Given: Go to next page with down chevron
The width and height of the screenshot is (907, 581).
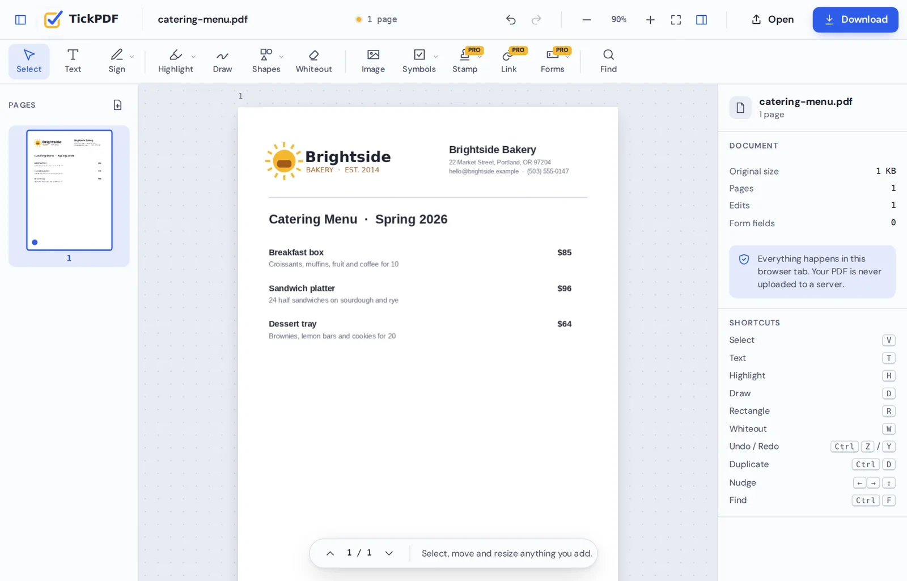Looking at the screenshot, I should point(389,553).
